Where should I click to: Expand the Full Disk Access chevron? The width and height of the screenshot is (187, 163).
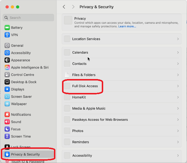178,86
